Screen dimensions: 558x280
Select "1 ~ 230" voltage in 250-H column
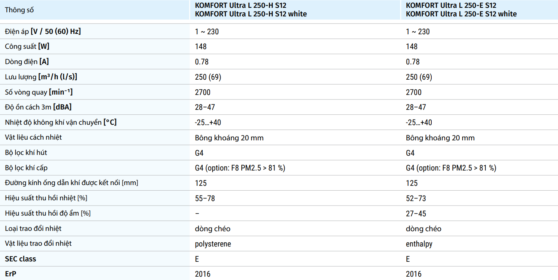(x=207, y=32)
